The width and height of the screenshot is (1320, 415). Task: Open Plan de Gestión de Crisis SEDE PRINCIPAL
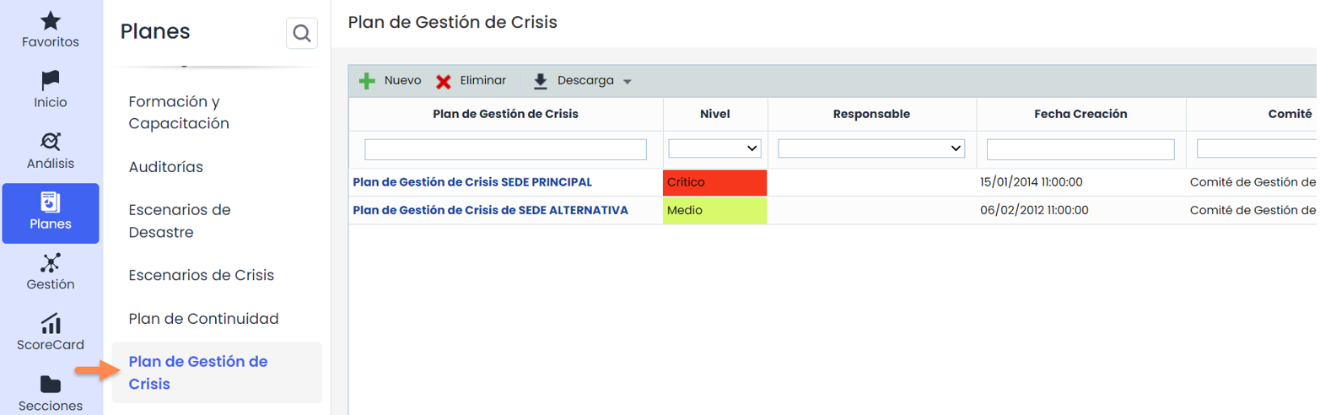(472, 182)
